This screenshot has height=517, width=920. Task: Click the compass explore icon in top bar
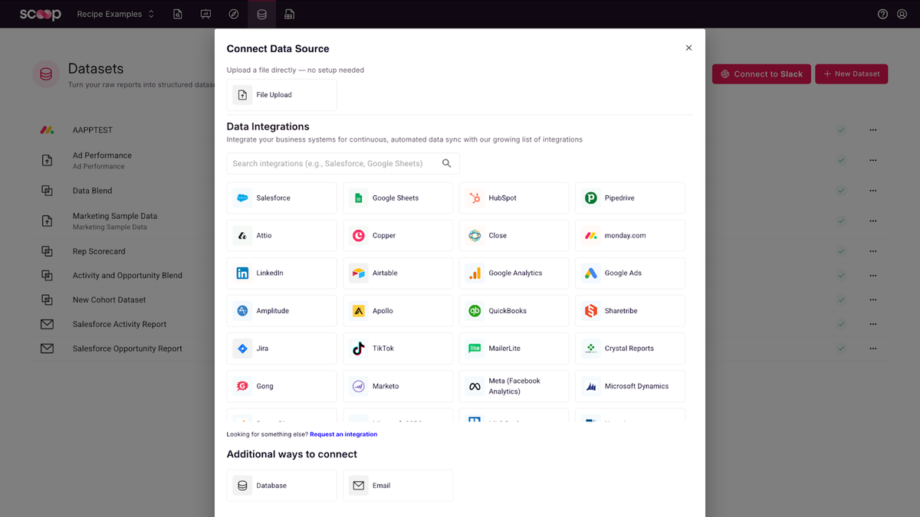tap(233, 14)
